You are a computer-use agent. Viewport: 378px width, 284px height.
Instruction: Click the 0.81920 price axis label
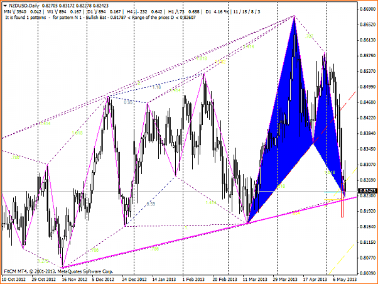tap(367, 211)
